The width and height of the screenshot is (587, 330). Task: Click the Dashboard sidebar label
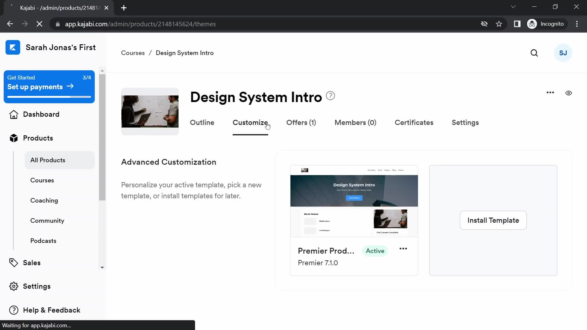click(41, 114)
